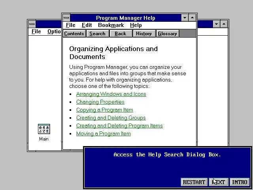Viewport: 253px width, 190px height.
Task: Open the Bookmark menu
Action: [111, 25]
